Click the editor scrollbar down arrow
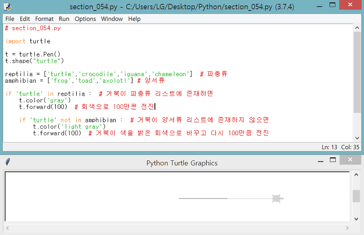364x235 pixels. tap(357, 138)
